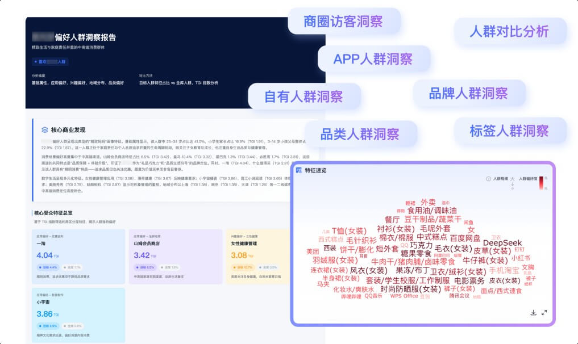Click 牛仔裤(女装) in the word cloud

pos(485,261)
